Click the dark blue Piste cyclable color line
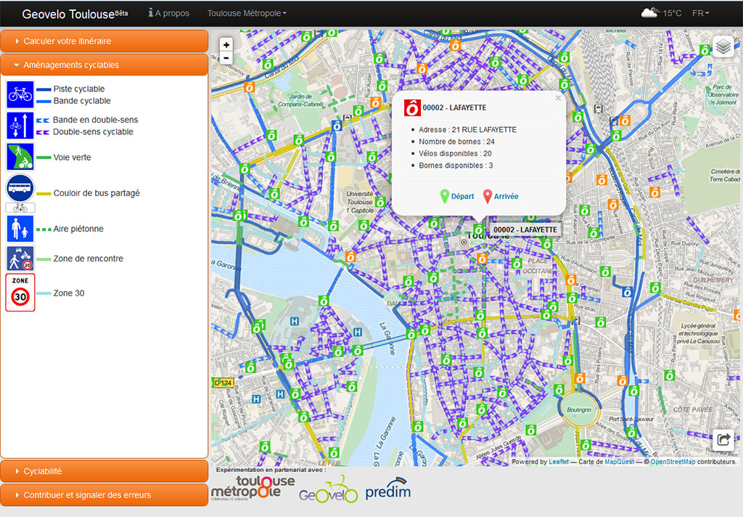The height and width of the screenshot is (517, 743). (x=44, y=89)
